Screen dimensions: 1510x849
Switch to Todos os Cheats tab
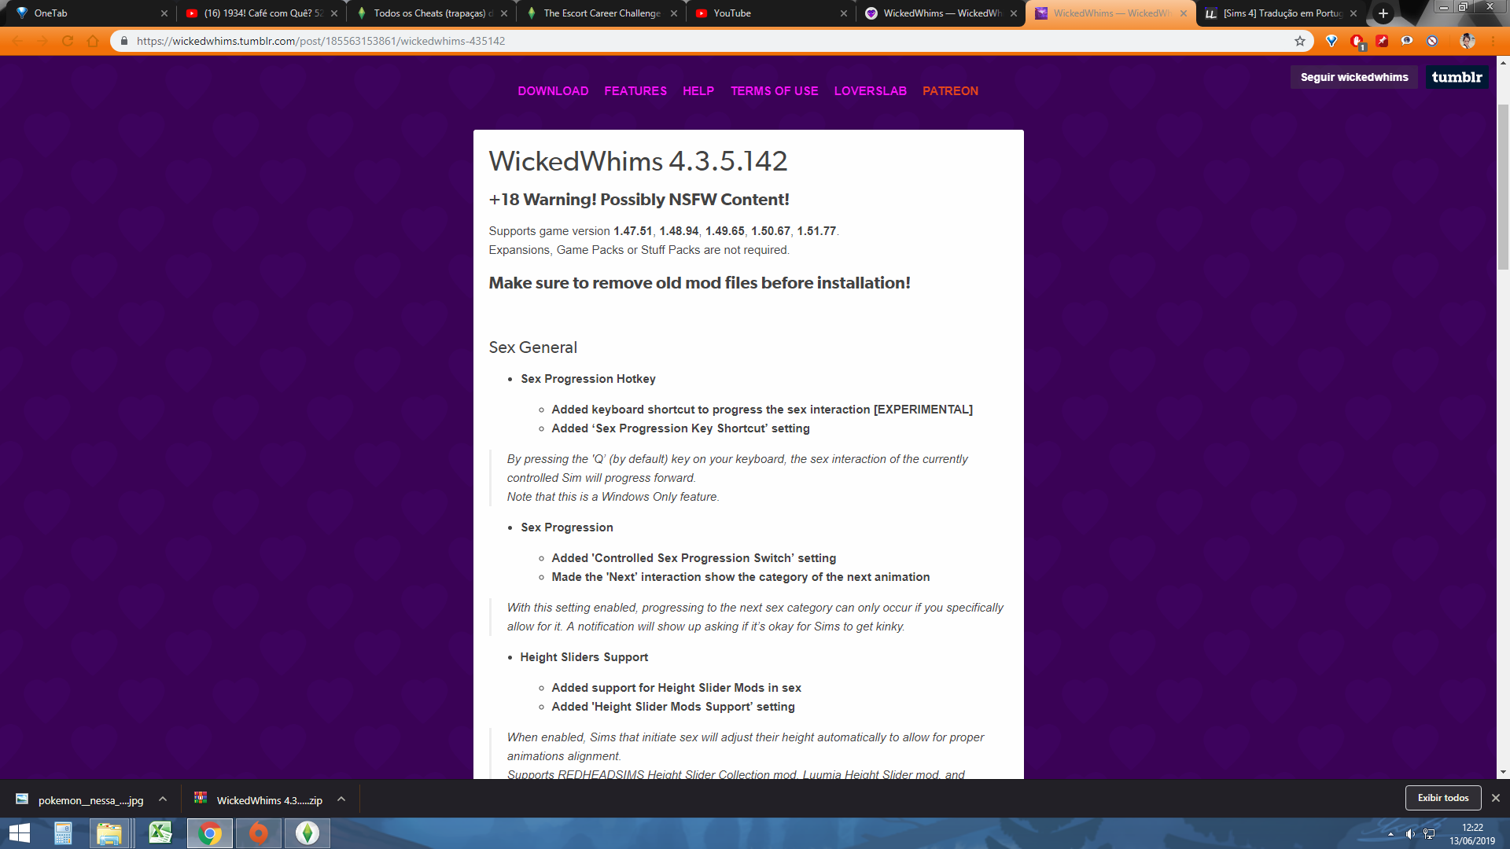431,13
